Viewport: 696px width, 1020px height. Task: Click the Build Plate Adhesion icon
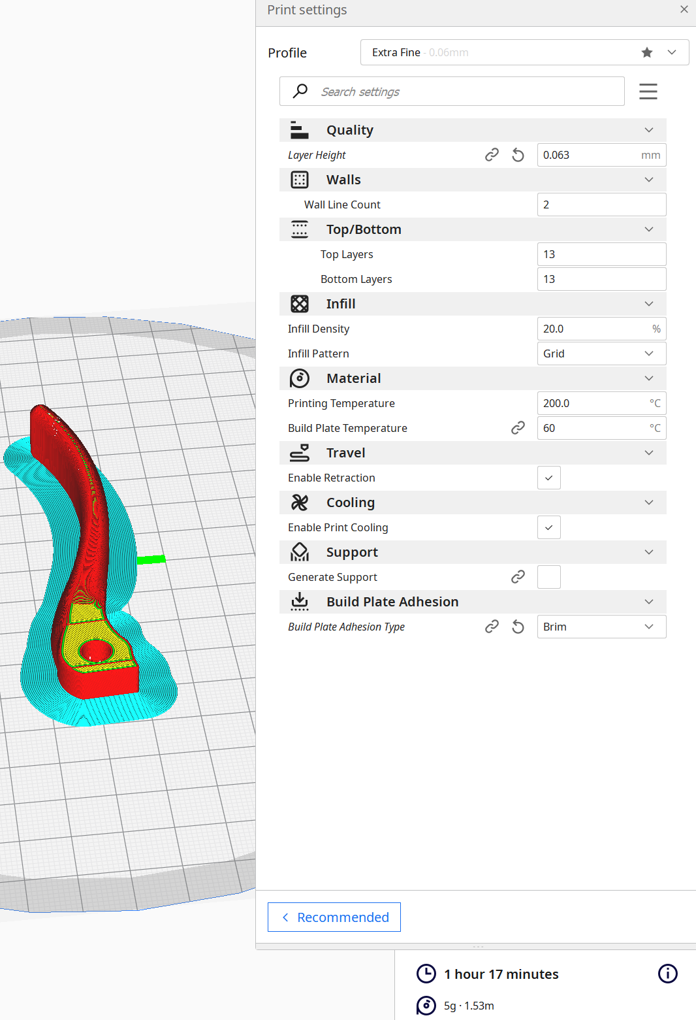coord(300,602)
